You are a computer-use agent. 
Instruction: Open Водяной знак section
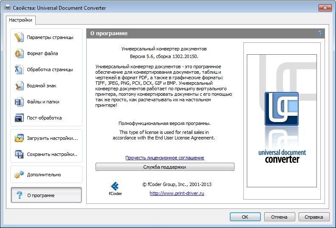pos(46,86)
